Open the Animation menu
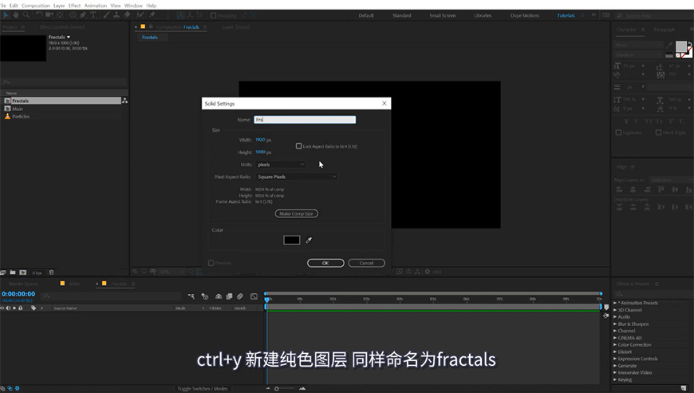The height and width of the screenshot is (393, 694). (96, 6)
